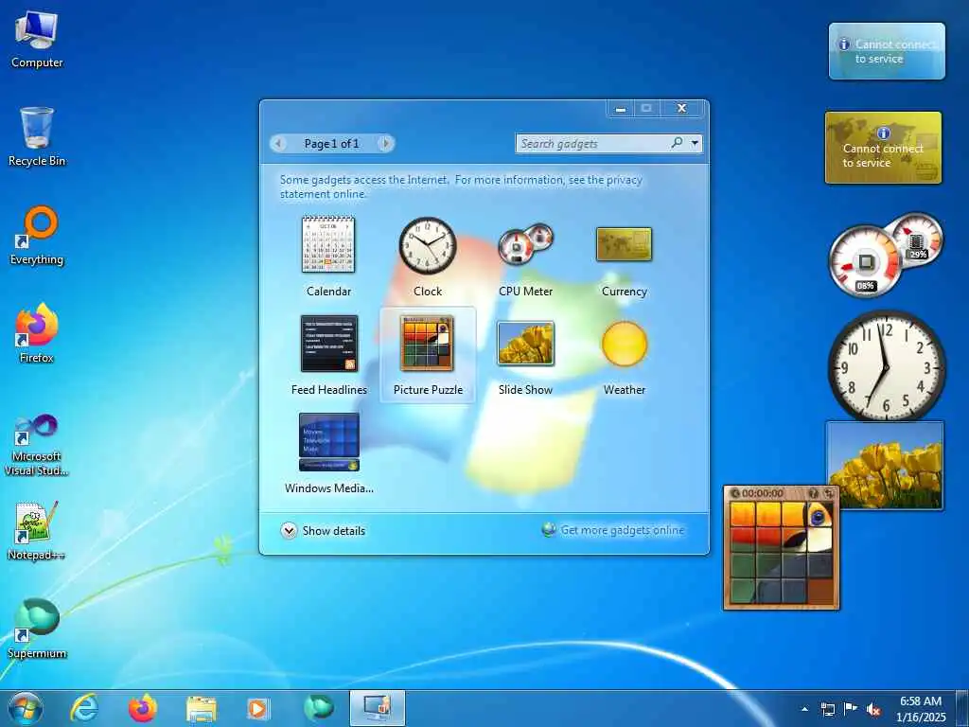Select the Everything desktop shortcut
The width and height of the screenshot is (969, 727).
coord(37,236)
